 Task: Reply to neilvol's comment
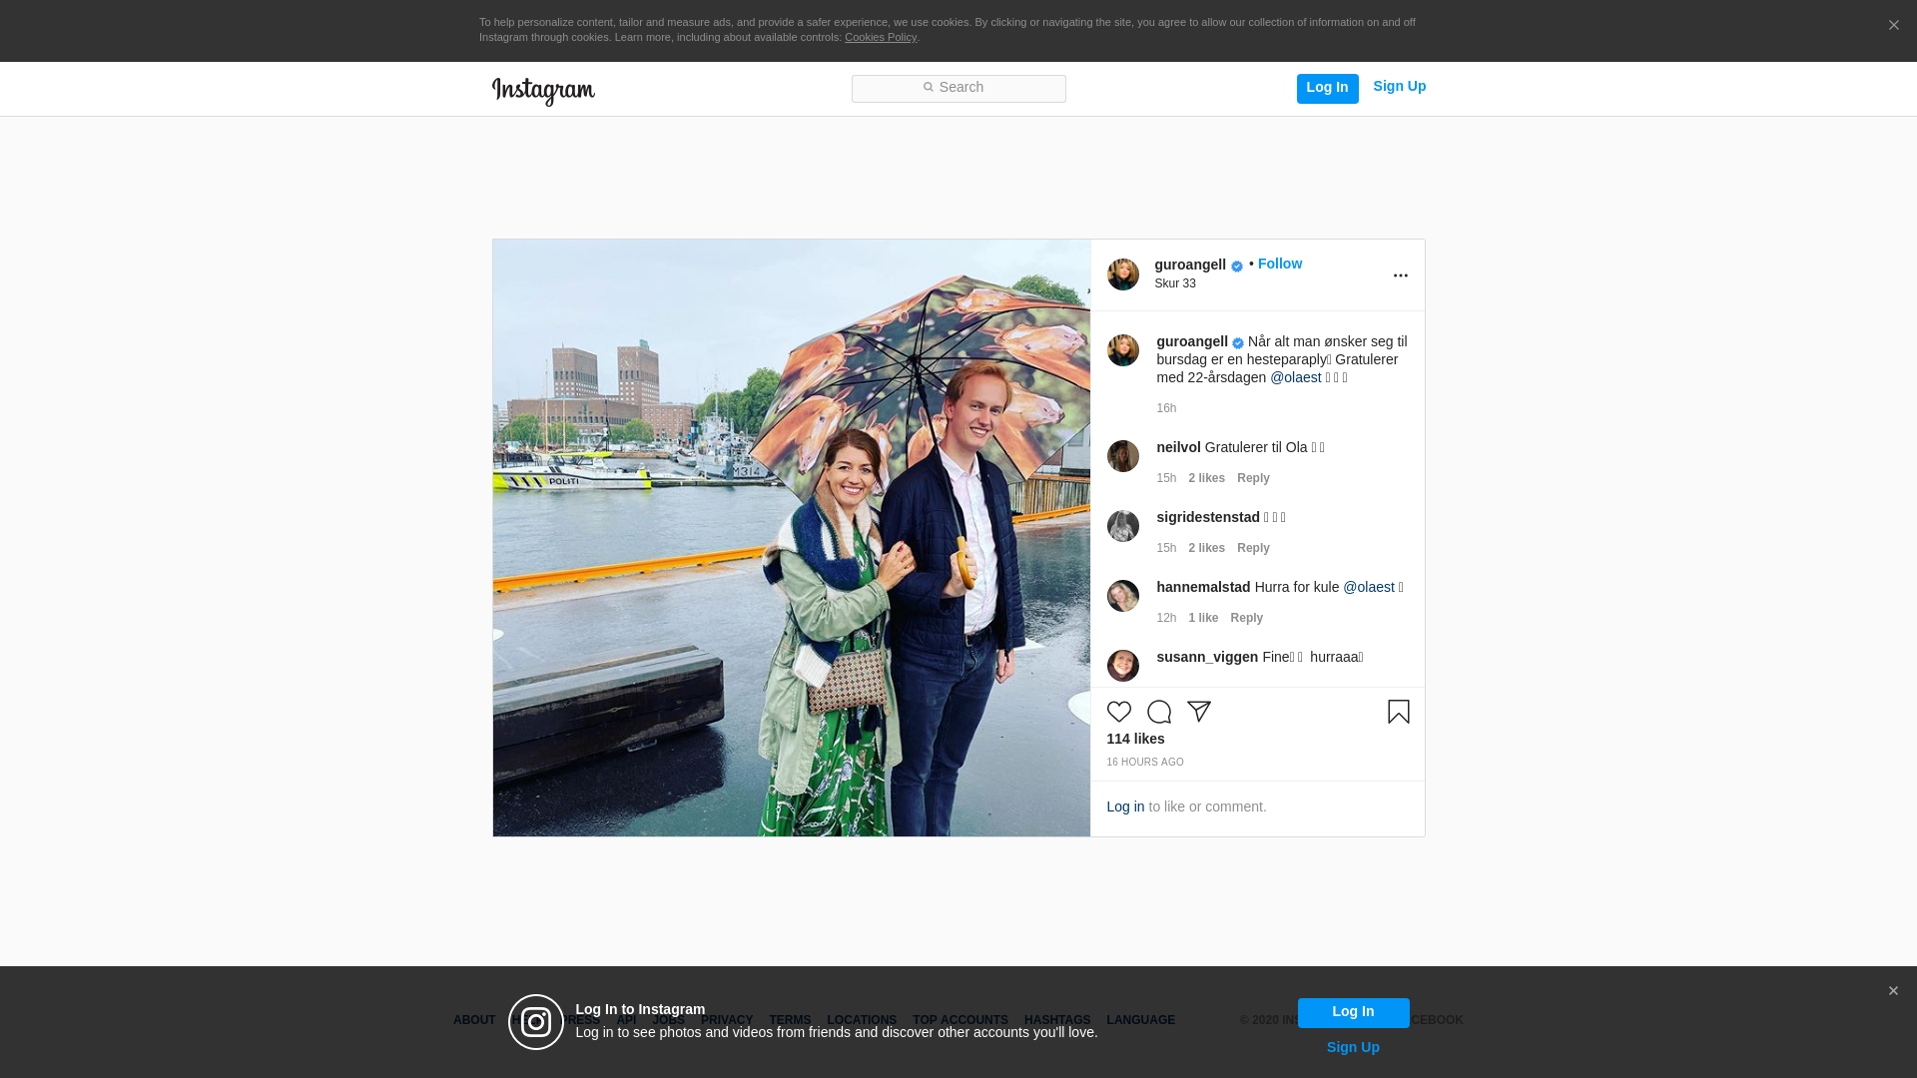[x=1253, y=478]
